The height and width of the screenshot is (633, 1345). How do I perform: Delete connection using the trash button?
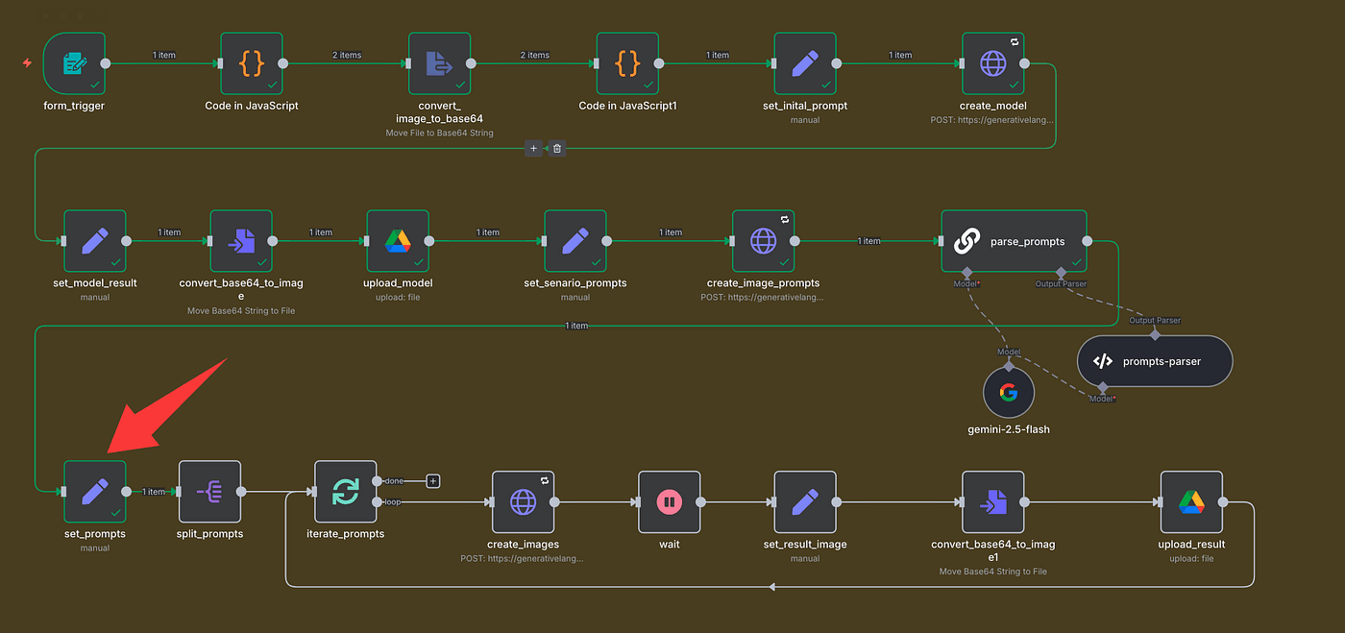tap(557, 148)
